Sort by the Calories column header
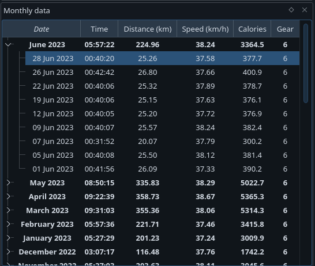Screen dimensions: 315x266 click(252, 29)
